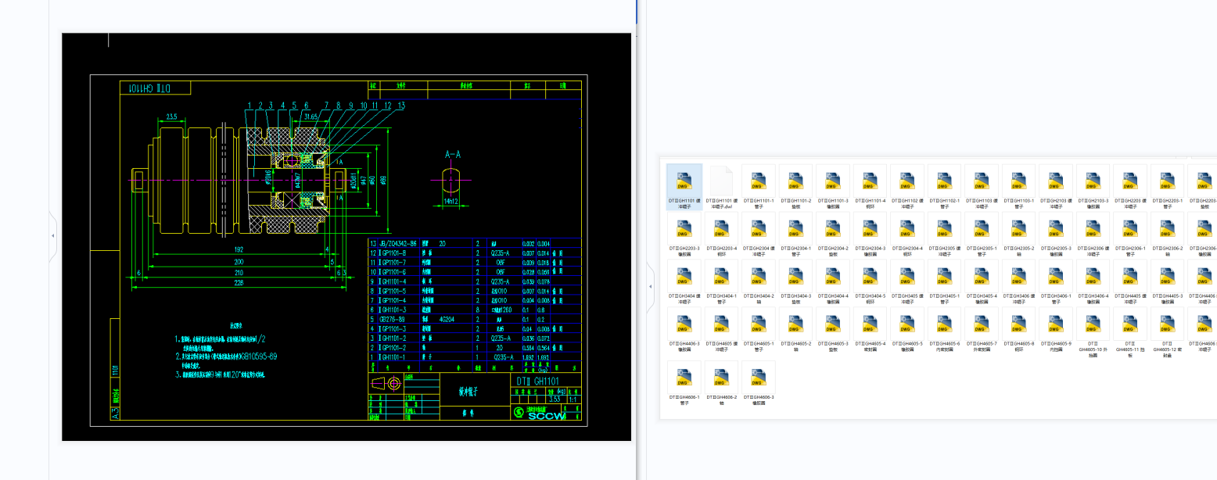Select the DTⅡGH4406-3 DWG file
1217x480 pixels.
684,331
